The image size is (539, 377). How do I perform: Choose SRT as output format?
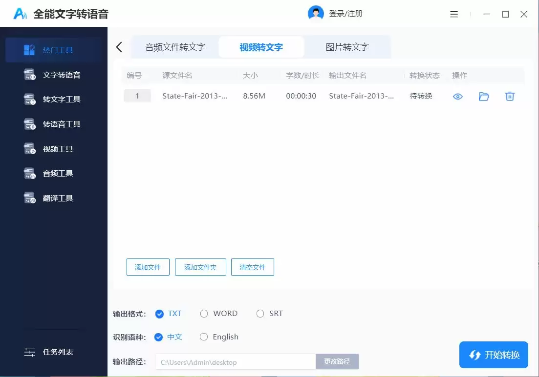pos(260,314)
